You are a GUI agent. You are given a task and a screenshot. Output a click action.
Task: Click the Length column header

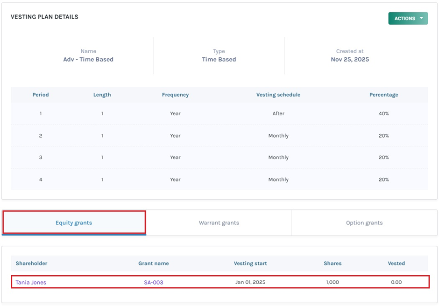coord(102,95)
